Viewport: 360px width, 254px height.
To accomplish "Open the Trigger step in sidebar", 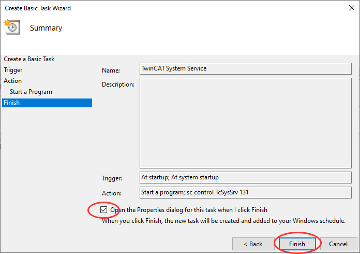I will pos(13,70).
